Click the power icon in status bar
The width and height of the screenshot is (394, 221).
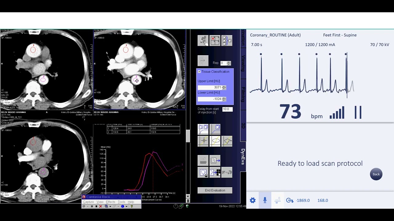[x=175, y=206]
